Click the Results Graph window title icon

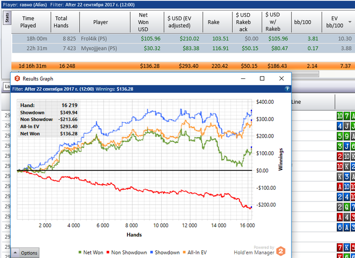point(17,78)
